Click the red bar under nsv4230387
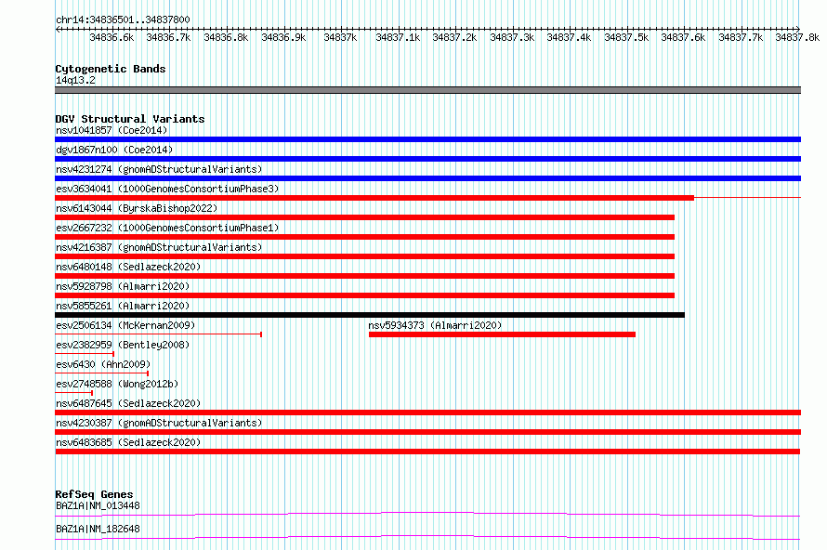Viewport: 827px width, 550px height. (427, 432)
